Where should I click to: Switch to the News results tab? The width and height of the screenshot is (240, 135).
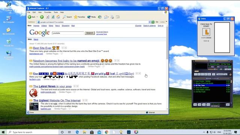pyautogui.click(x=36, y=39)
